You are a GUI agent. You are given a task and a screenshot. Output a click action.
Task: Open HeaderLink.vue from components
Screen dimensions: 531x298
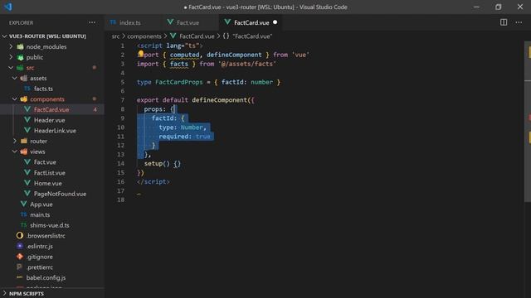(x=55, y=131)
